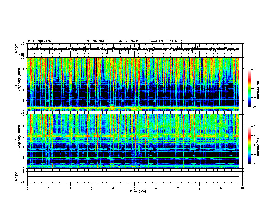Click the "2" tick on the time axis

pos(70,188)
